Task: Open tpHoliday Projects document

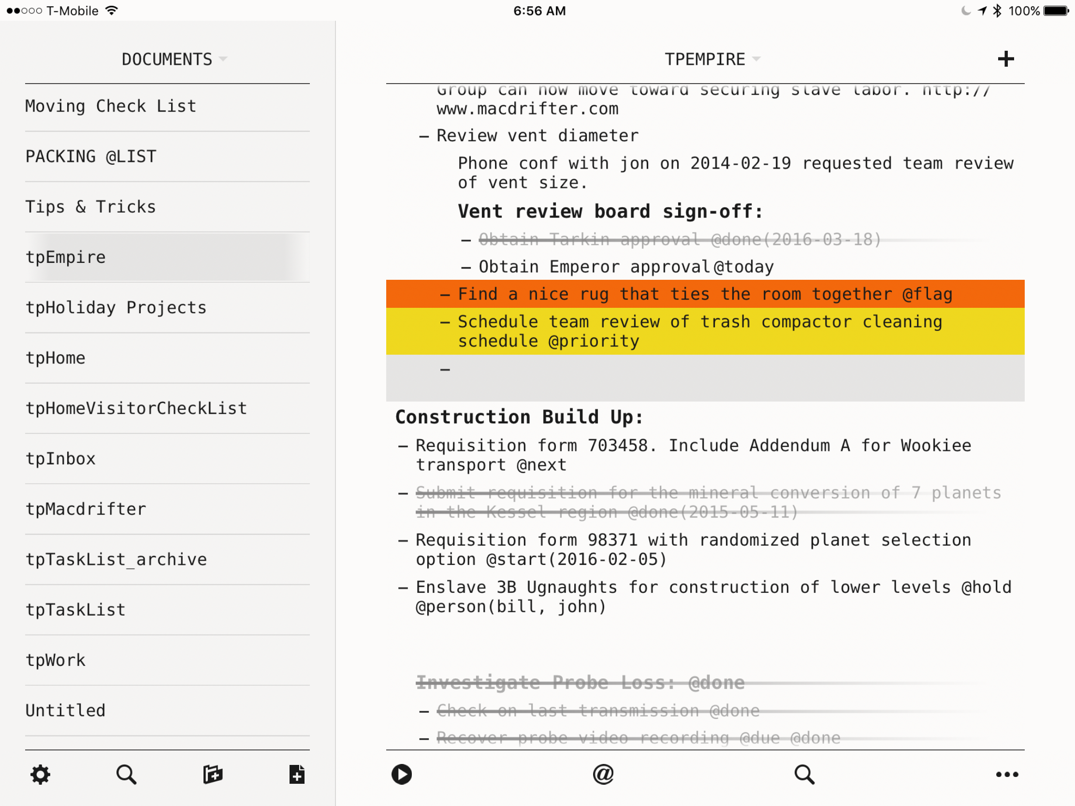Action: pyautogui.click(x=167, y=308)
